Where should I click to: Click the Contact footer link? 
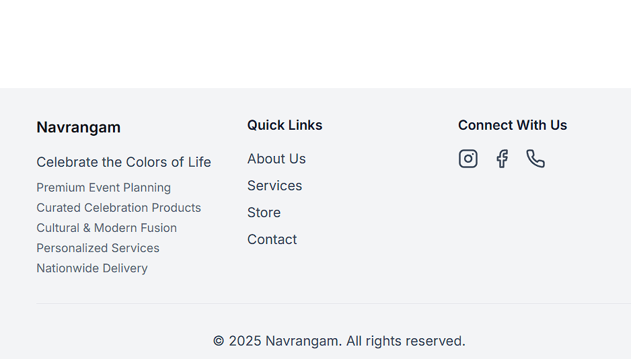272,239
